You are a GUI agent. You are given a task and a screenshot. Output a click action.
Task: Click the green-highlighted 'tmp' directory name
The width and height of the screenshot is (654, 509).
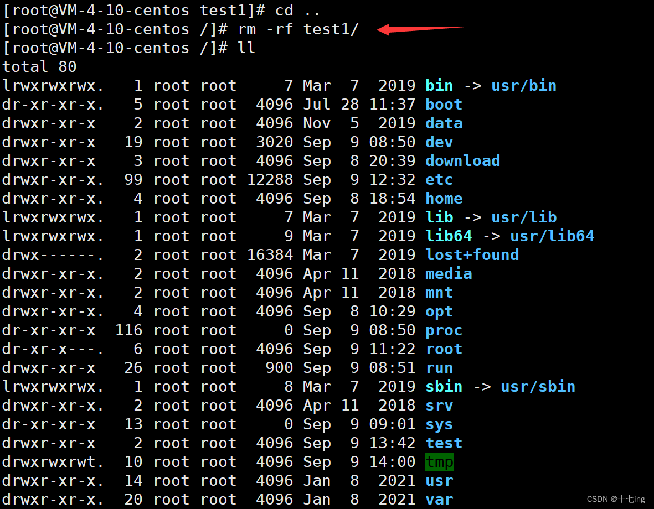[439, 462]
